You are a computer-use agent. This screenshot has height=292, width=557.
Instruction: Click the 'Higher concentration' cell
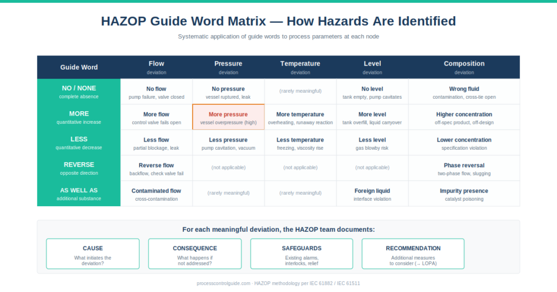pos(464,117)
